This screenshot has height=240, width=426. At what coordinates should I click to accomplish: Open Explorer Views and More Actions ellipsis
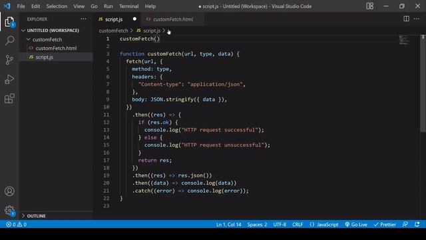pos(84,19)
